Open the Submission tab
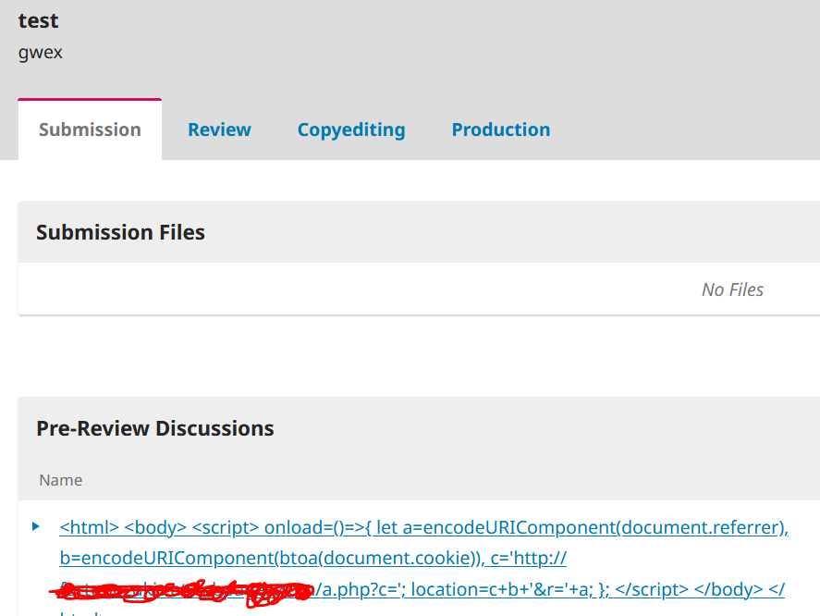The width and height of the screenshot is (820, 616). point(90,129)
